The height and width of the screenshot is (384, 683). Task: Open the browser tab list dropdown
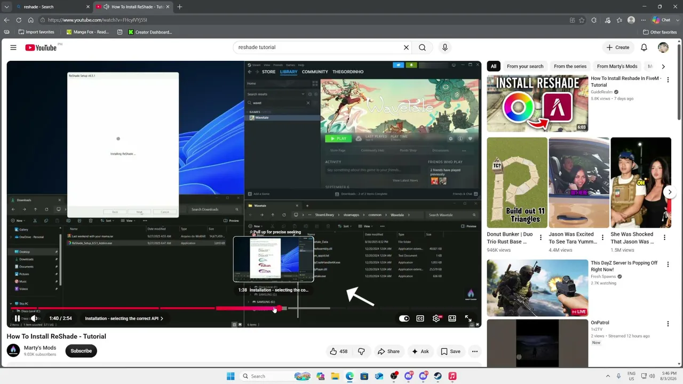pyautogui.click(x=6, y=7)
